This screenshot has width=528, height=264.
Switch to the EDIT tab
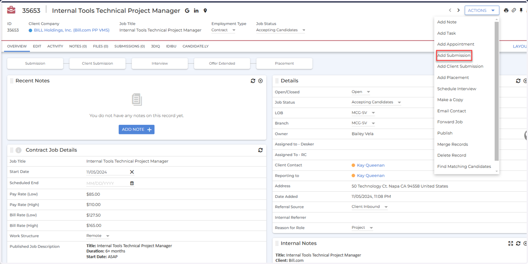point(37,46)
